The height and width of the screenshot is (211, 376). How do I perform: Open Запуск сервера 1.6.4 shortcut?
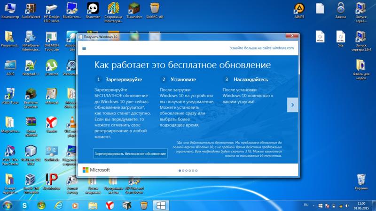(x=361, y=41)
